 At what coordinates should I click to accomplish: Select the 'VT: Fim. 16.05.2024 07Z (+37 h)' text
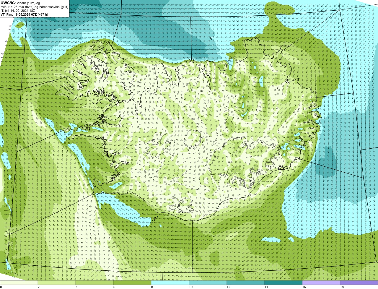point(24,14)
